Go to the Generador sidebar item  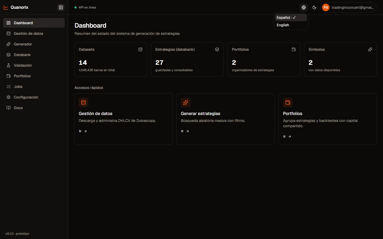coord(34,44)
